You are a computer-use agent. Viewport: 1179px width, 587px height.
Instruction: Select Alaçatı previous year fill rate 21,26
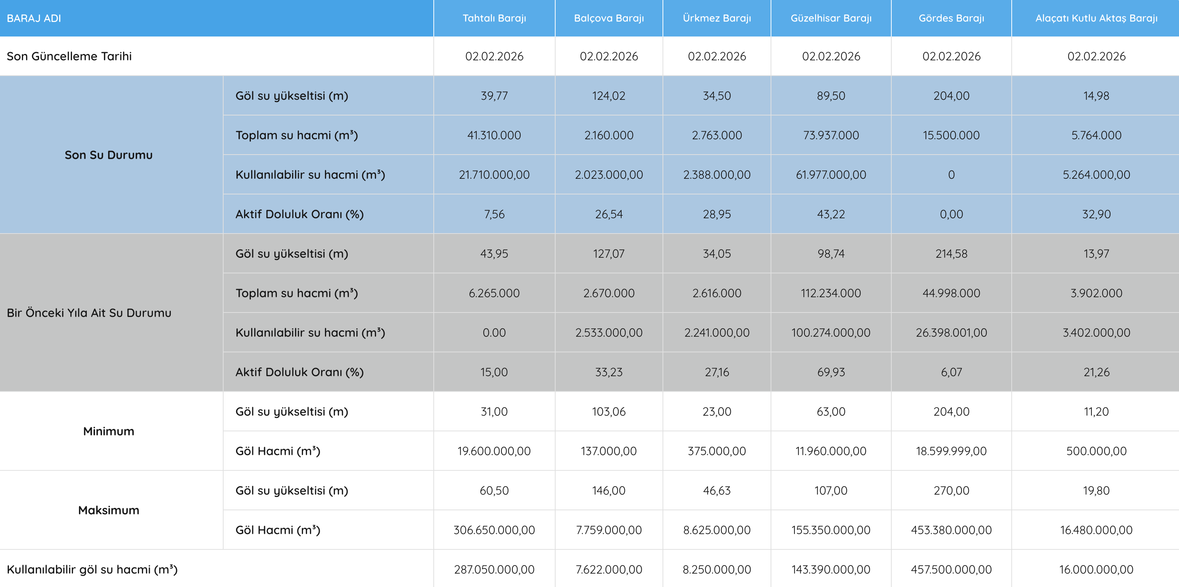[x=1096, y=372]
